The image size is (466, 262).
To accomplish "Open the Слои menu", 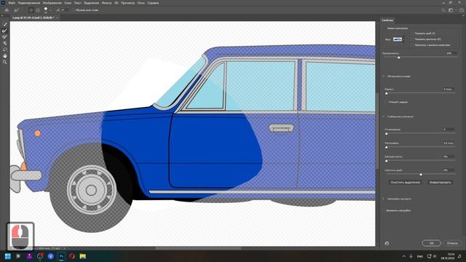I will tap(68, 3).
